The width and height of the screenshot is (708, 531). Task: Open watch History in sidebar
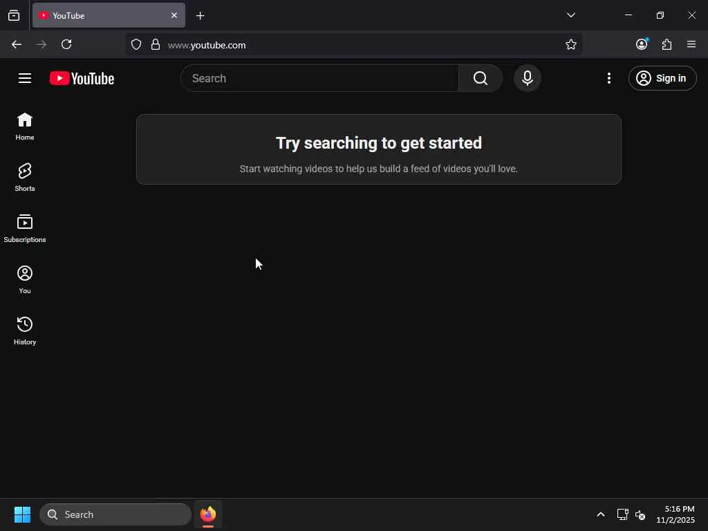point(25,331)
